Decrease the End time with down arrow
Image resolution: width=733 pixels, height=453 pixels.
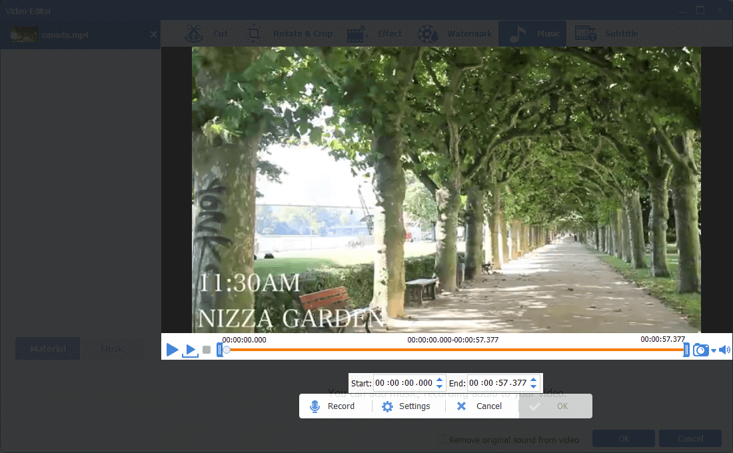(533, 386)
